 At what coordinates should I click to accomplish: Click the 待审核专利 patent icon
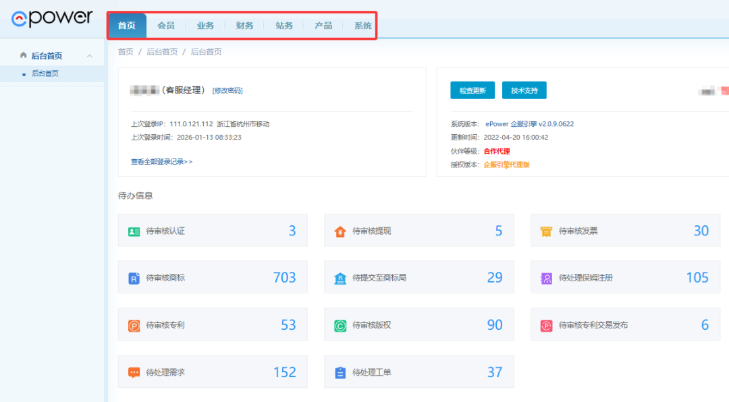tap(134, 325)
